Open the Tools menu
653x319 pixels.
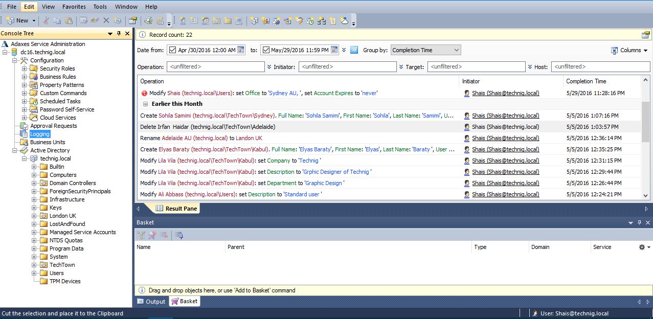click(100, 7)
